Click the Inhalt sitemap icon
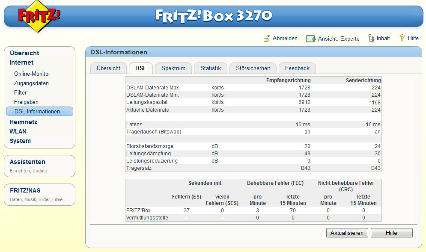The height and width of the screenshot is (252, 426). tap(371, 38)
